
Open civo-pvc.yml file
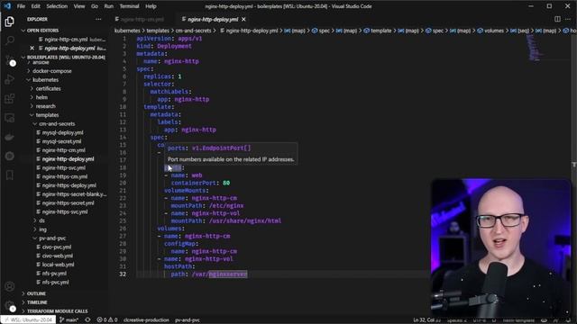tap(57, 247)
